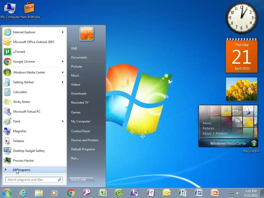Expand Getting Started submenu arrow

63,82
